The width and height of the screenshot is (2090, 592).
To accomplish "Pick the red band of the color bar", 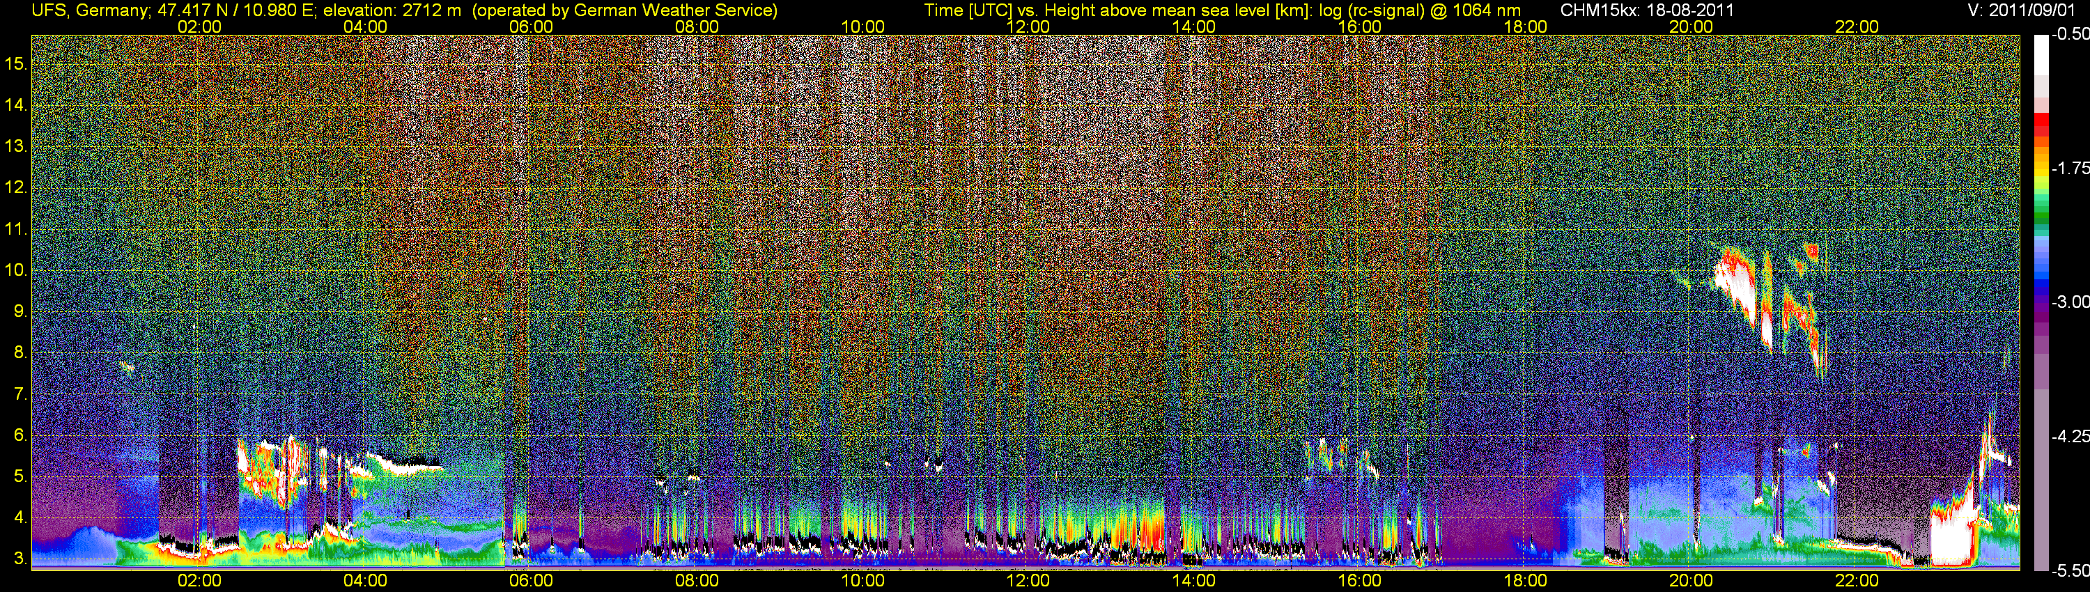I will (x=2041, y=125).
